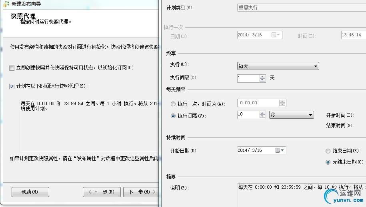Increase the 10-second interval value
This screenshot has width=366, height=207.
click(262, 113)
